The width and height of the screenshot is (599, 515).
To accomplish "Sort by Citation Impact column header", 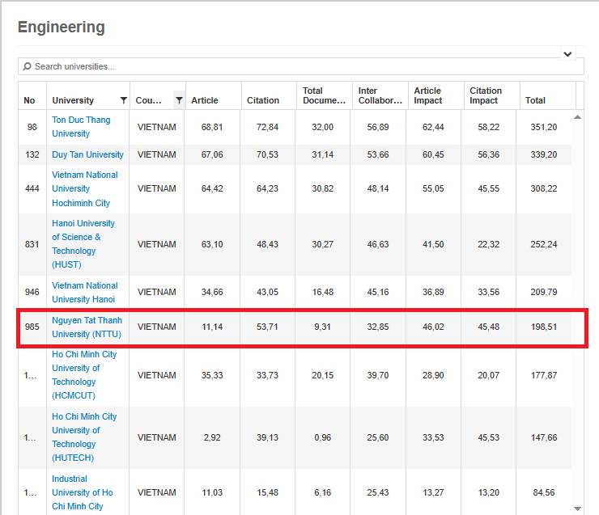I will pyautogui.click(x=486, y=95).
